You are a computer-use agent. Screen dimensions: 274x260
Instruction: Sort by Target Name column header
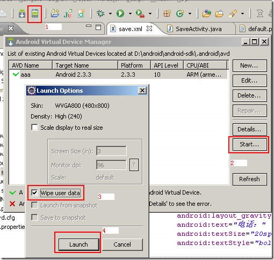pyautogui.click(x=85, y=65)
